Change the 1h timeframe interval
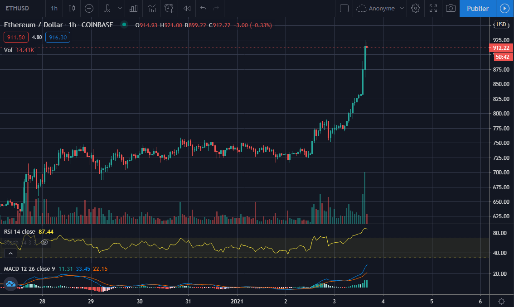Screen dimensions: 514x307 tap(54, 8)
